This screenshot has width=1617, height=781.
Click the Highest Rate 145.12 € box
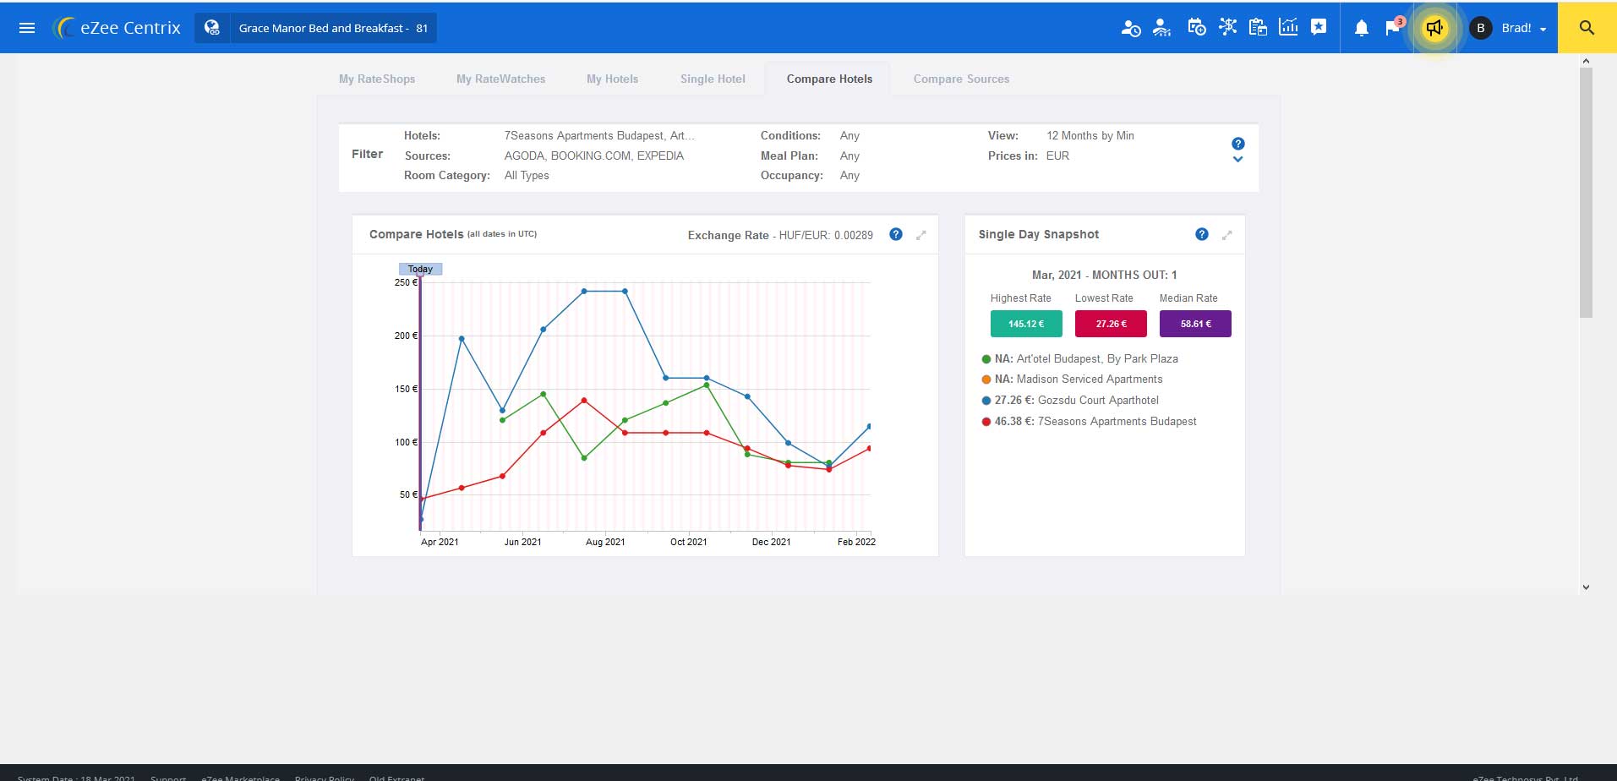click(1026, 324)
